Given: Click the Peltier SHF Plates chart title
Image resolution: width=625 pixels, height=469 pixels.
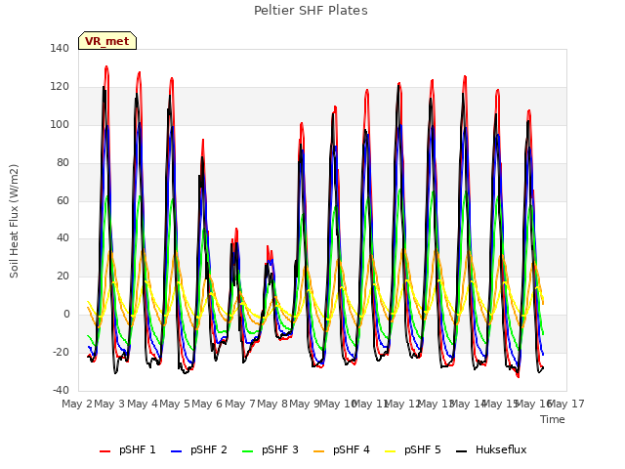Looking at the screenshot, I should pos(311,11).
